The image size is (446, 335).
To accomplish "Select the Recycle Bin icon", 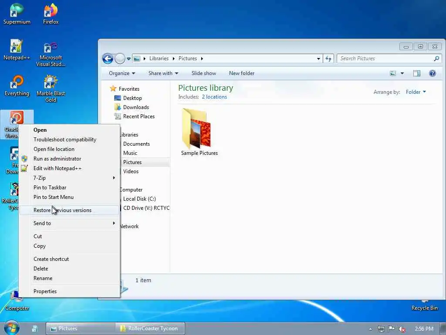I will click(424, 305).
